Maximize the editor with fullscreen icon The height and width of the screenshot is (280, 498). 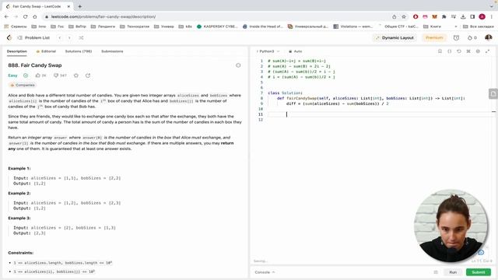tap(488, 51)
